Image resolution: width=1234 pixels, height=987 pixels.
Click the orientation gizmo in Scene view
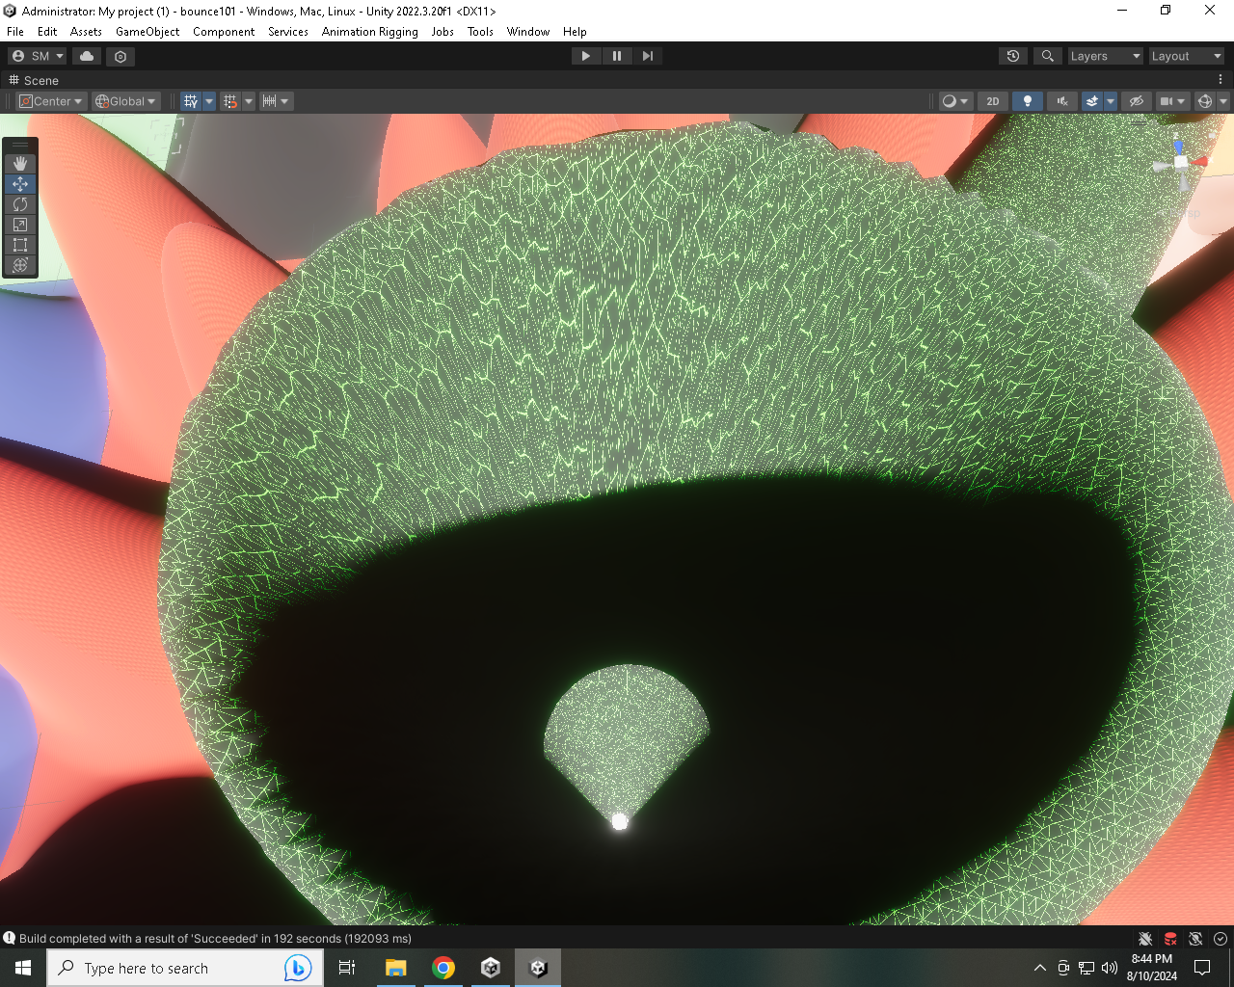[x=1180, y=162]
